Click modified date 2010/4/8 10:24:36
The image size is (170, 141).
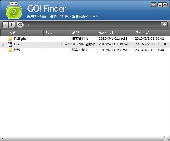coord(149,50)
